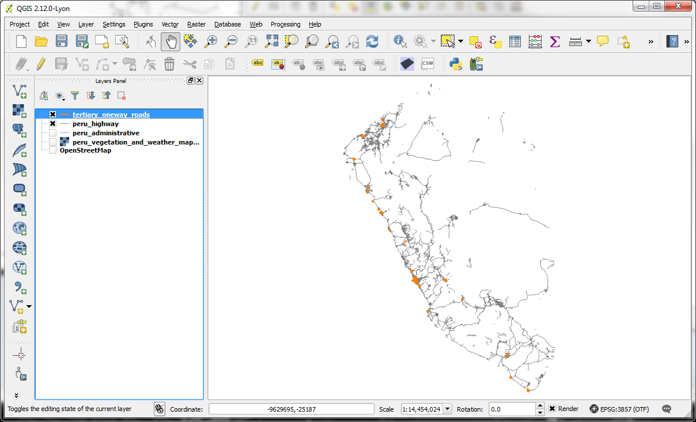696x422 pixels.
Task: Select the OpenStreetMap layer name
Action: (85, 150)
